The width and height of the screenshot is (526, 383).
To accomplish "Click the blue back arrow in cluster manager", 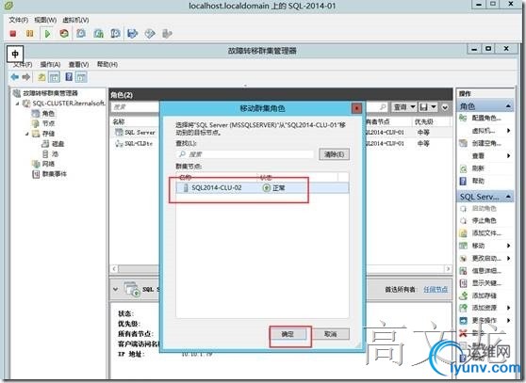I will click(x=15, y=77).
